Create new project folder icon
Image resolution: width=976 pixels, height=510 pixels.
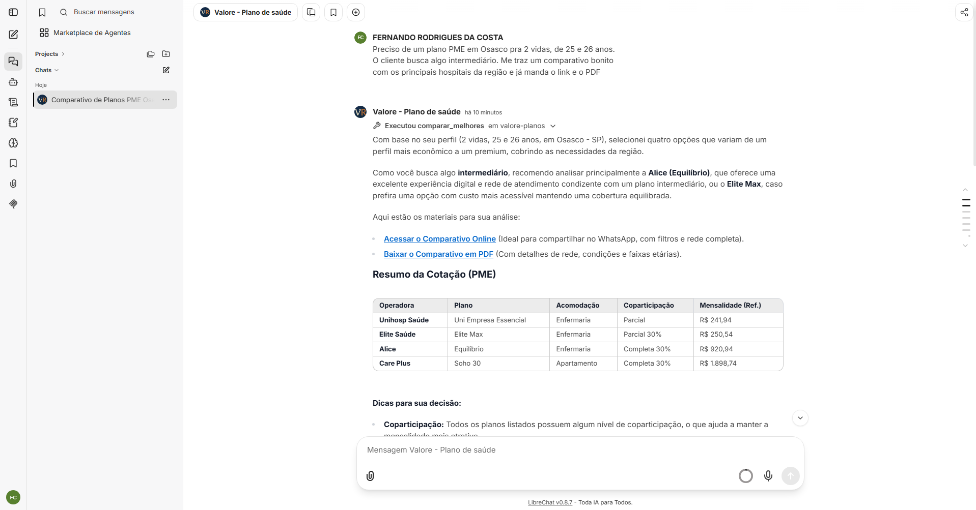tap(166, 54)
